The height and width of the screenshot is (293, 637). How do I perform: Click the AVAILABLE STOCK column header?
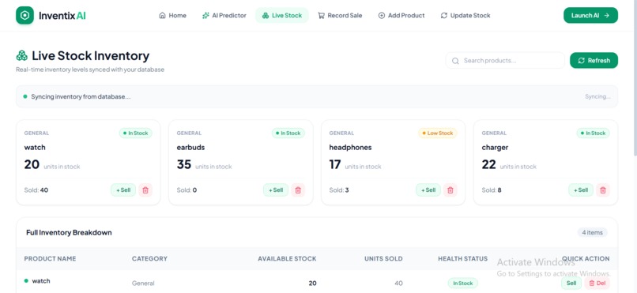[287, 258]
